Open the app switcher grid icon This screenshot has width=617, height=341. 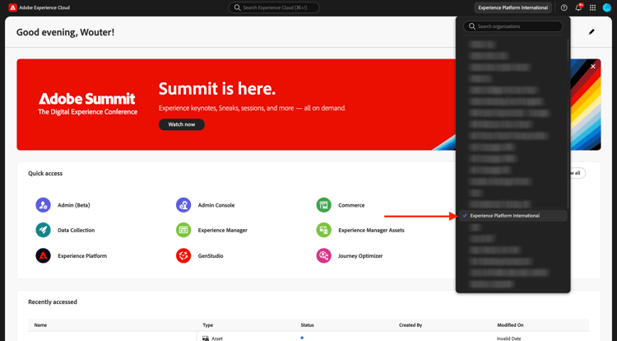pyautogui.click(x=592, y=7)
